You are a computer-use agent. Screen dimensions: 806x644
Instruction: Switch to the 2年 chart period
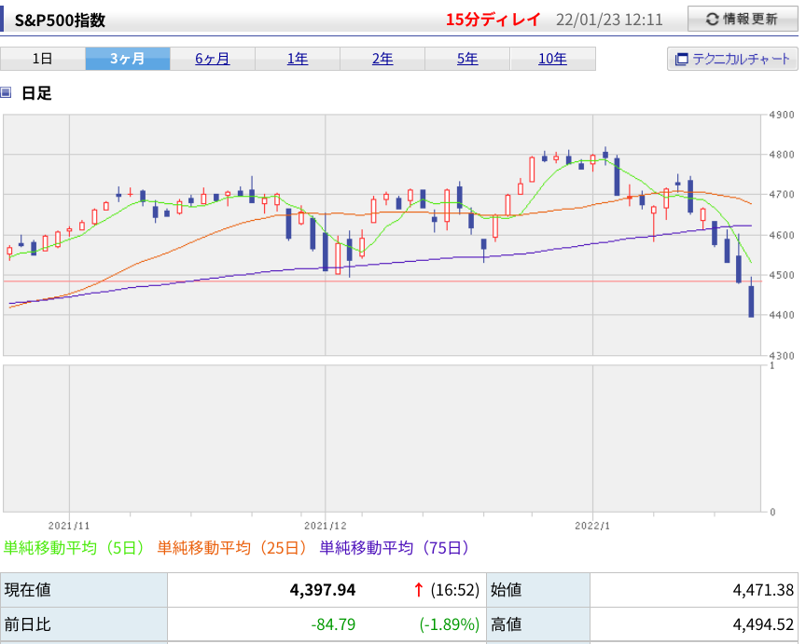382,59
